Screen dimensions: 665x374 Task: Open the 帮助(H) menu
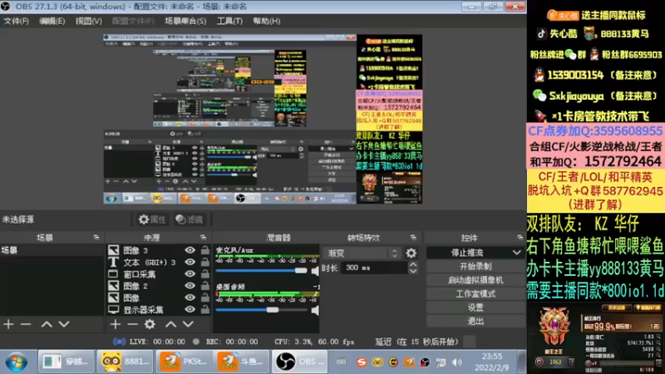(266, 21)
